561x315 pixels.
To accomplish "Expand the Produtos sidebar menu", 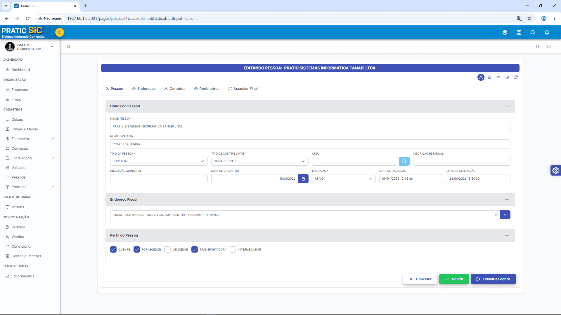I will [x=30, y=187].
